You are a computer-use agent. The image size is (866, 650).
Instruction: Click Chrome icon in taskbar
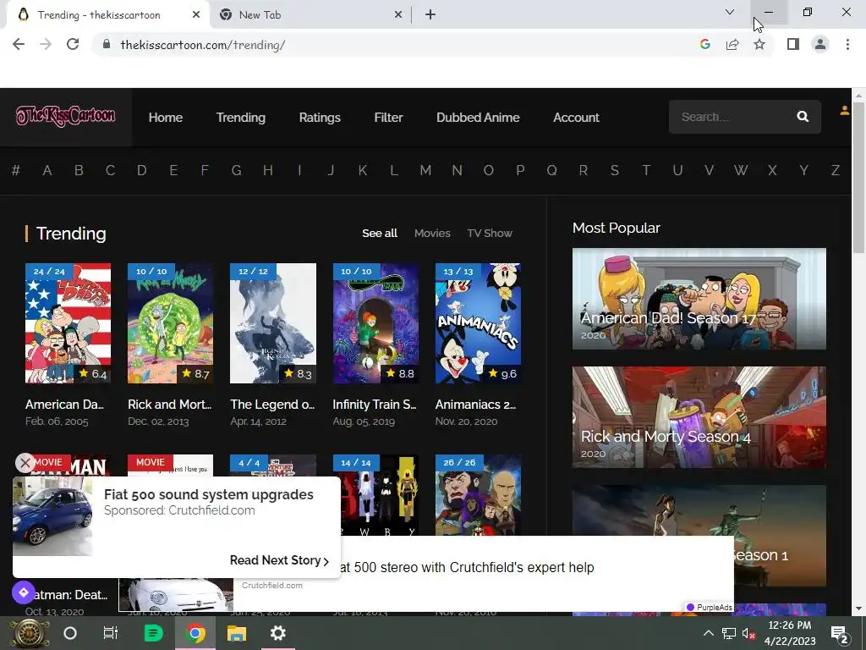(195, 633)
